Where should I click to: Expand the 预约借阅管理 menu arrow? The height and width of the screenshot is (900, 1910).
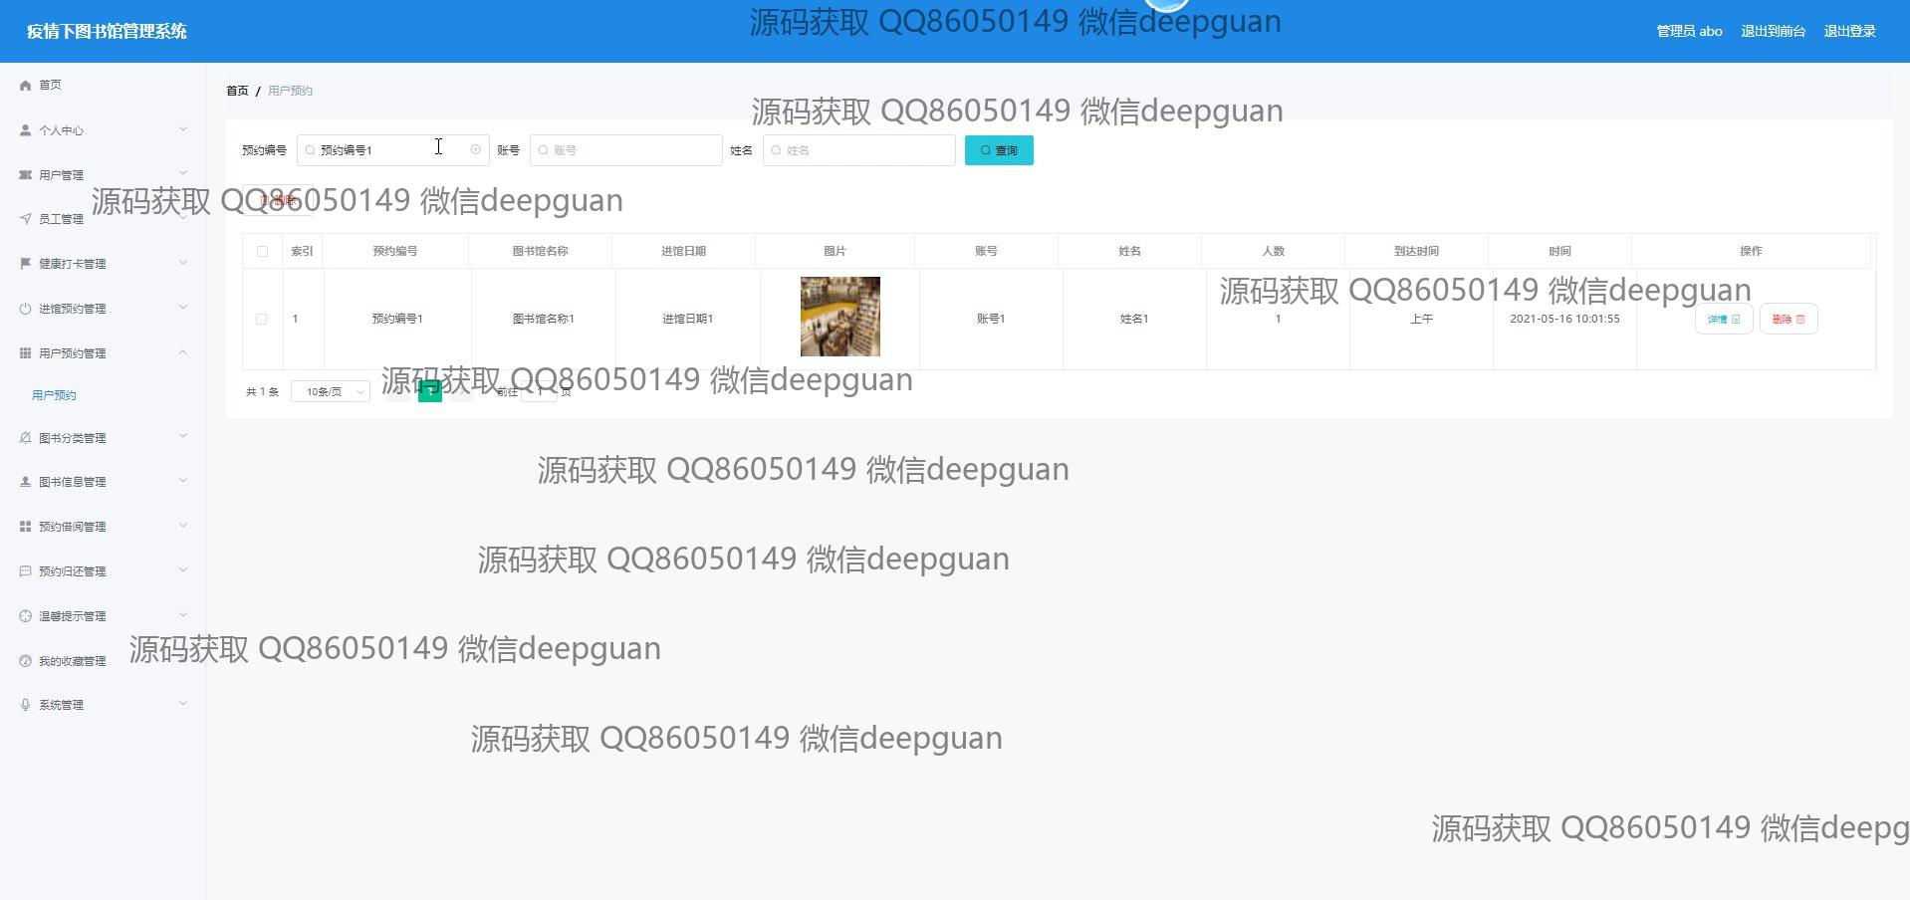coord(183,526)
